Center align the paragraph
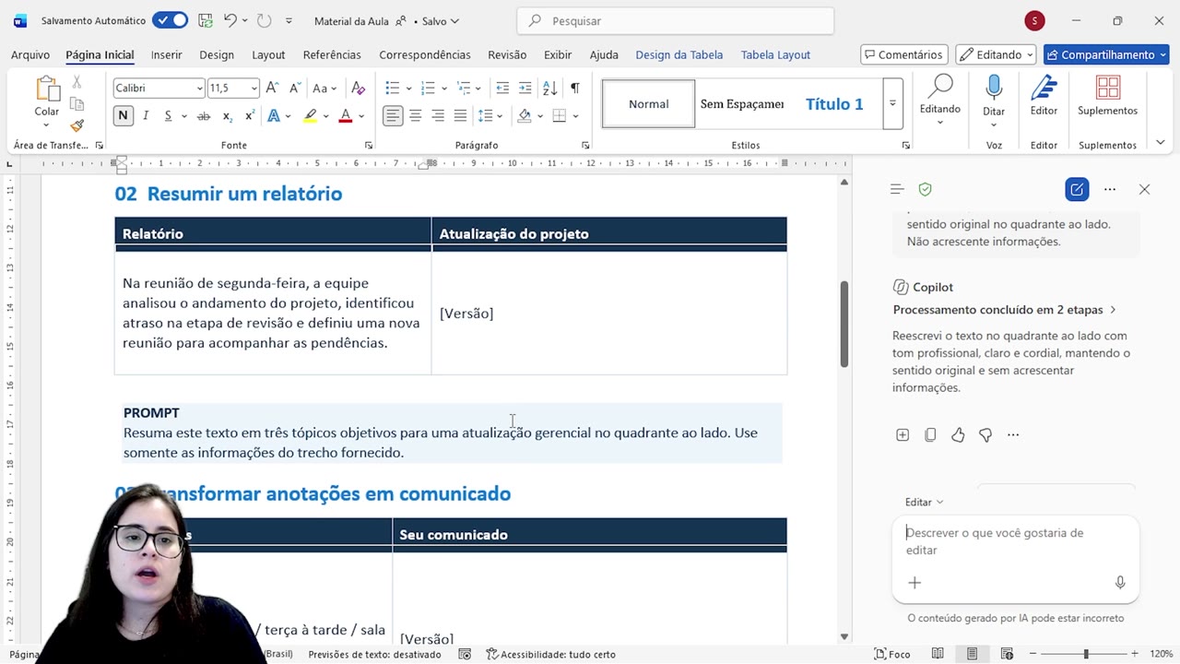The width and height of the screenshot is (1180, 664). 416,115
